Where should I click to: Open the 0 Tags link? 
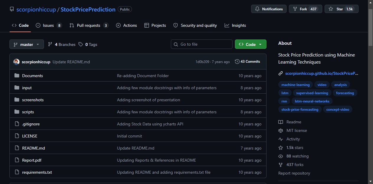point(88,44)
